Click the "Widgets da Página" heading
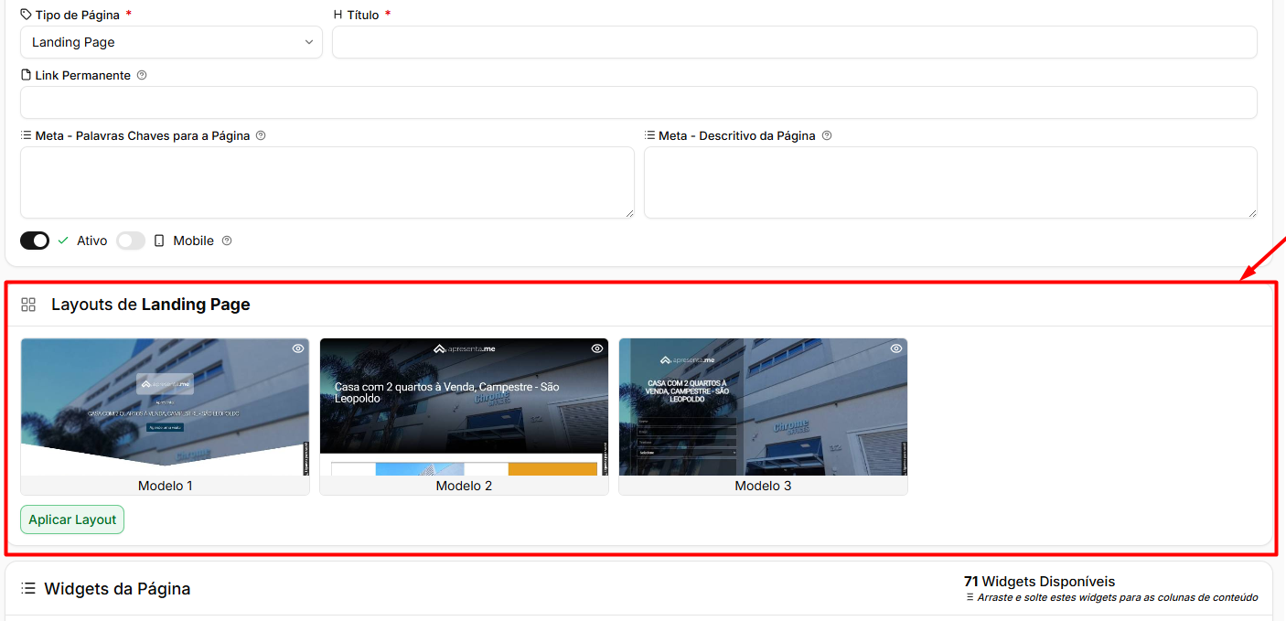The image size is (1286, 621). click(117, 589)
